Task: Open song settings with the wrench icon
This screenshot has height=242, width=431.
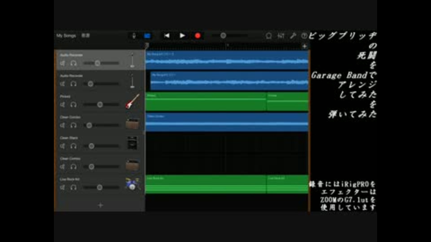Action: (x=293, y=36)
